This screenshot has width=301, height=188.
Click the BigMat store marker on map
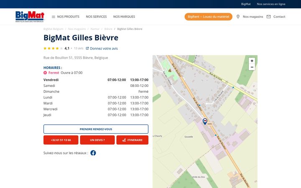click(x=205, y=122)
